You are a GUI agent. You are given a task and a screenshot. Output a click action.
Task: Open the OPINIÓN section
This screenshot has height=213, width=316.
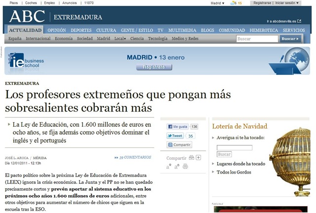[57, 31]
